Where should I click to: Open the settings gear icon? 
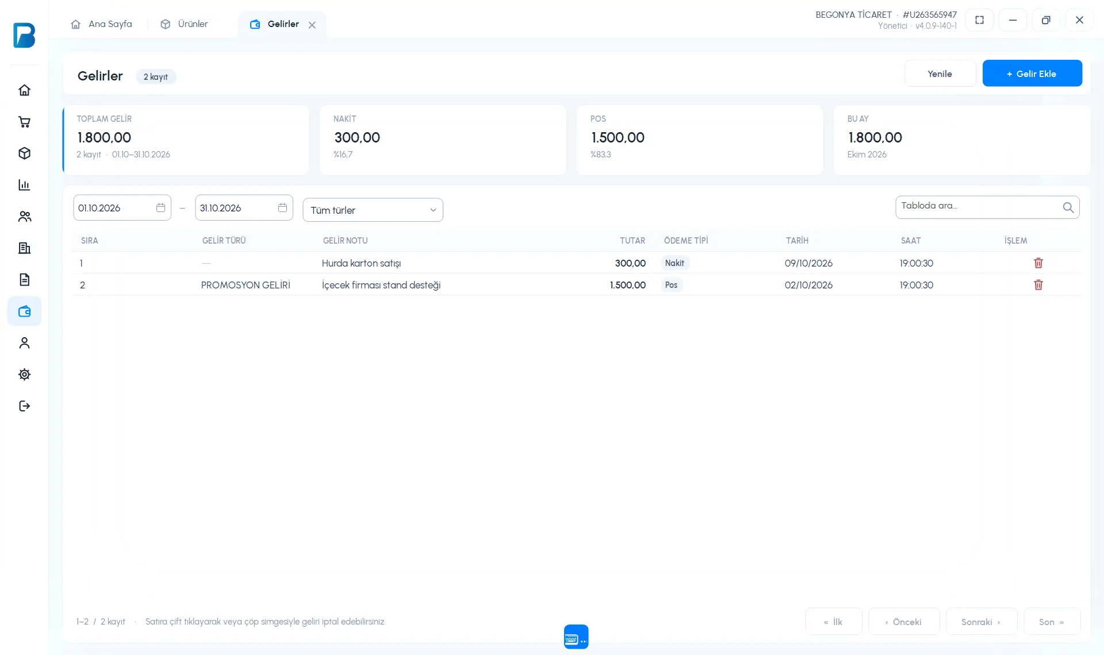tap(24, 375)
